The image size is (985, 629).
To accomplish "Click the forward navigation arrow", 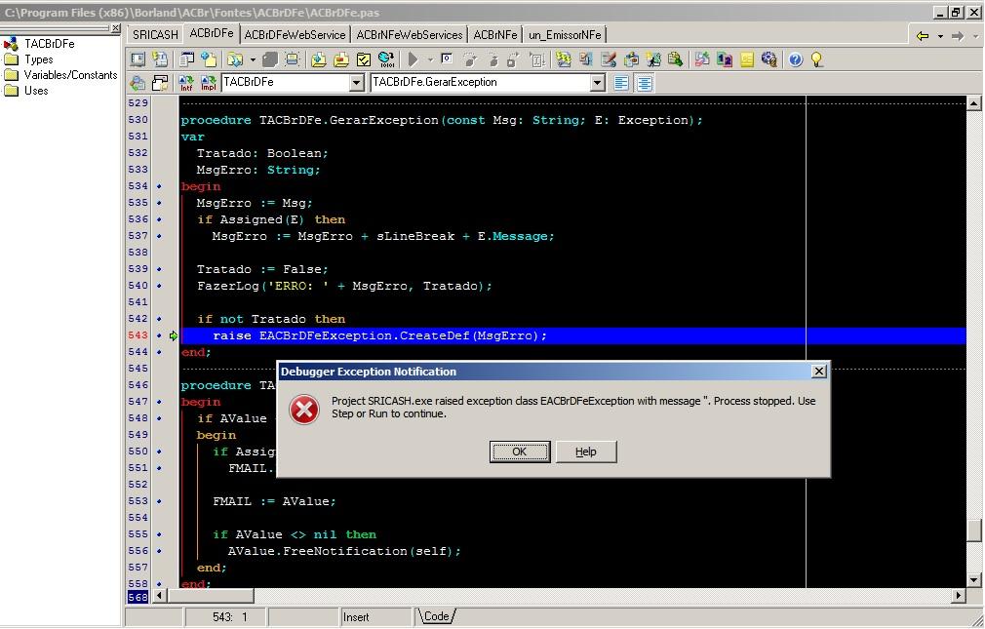I will tap(958, 36).
